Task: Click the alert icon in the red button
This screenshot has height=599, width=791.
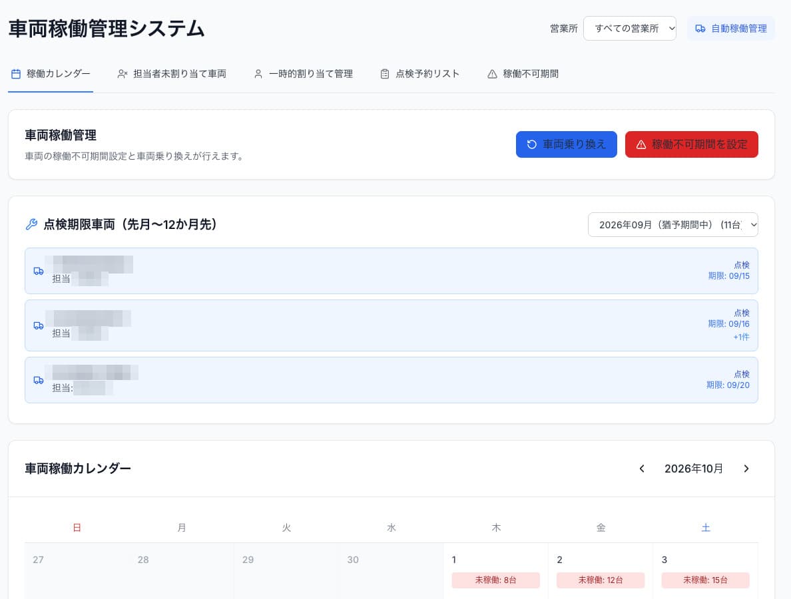Action: [x=641, y=144]
